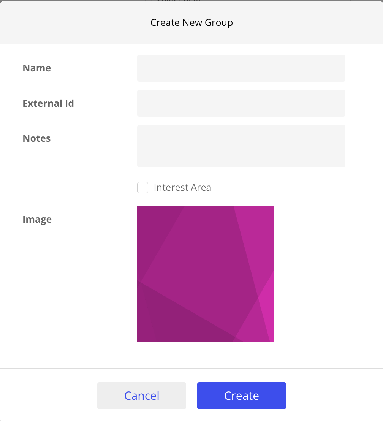Tick the box beside Interest Area
The image size is (383, 421).
142,188
